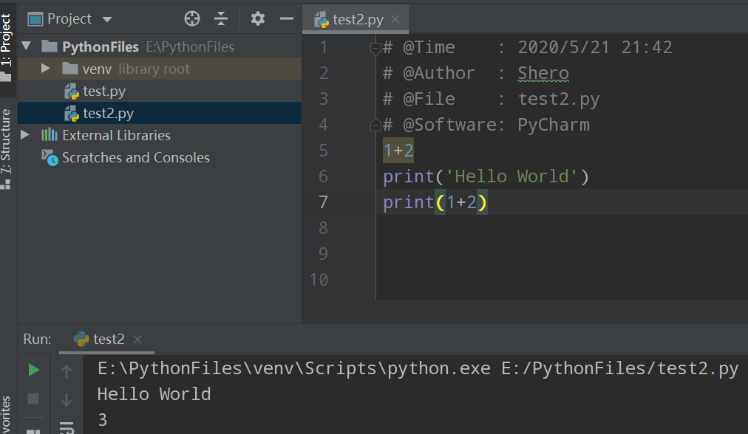Toggle soft-wrap icon in Run toolbar
748x434 pixels.
pos(67,427)
